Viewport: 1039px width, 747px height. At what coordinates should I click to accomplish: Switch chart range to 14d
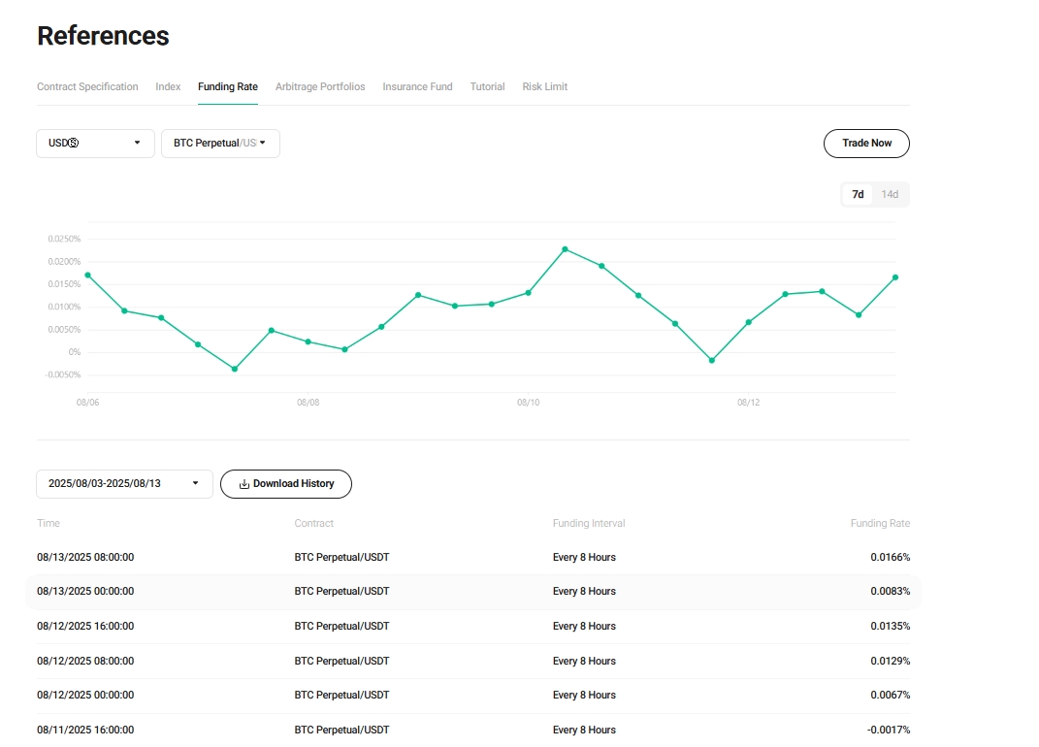(889, 195)
